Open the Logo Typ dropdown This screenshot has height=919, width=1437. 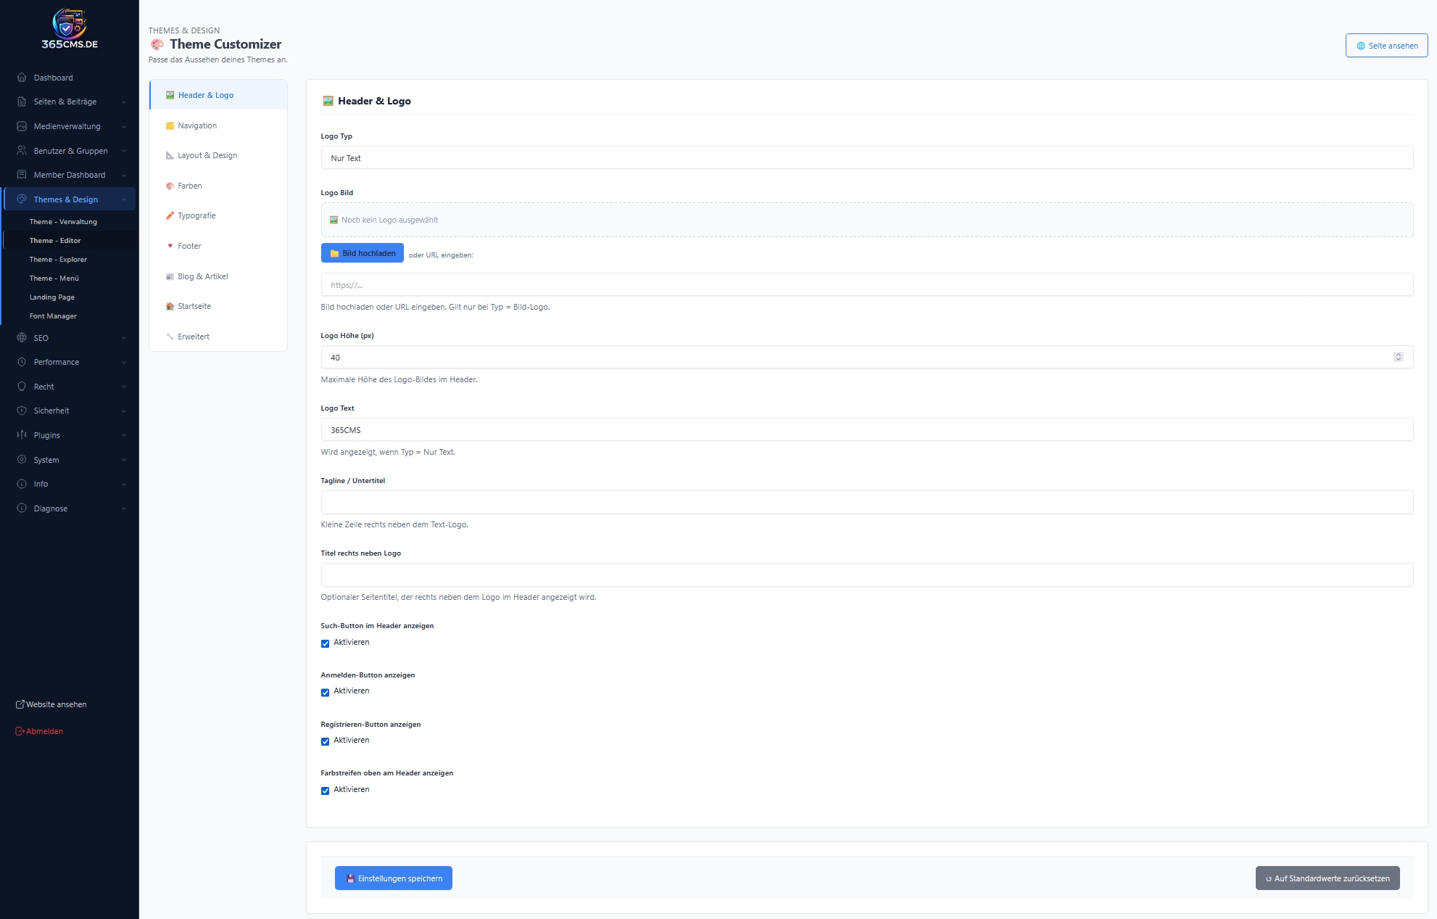click(866, 158)
